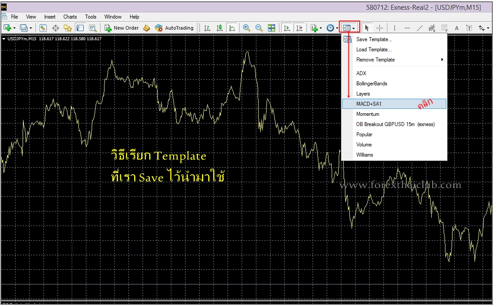Image resolution: width=495 pixels, height=307 pixels.
Task: Open the Data Window crosshair icon
Action: coord(55,28)
